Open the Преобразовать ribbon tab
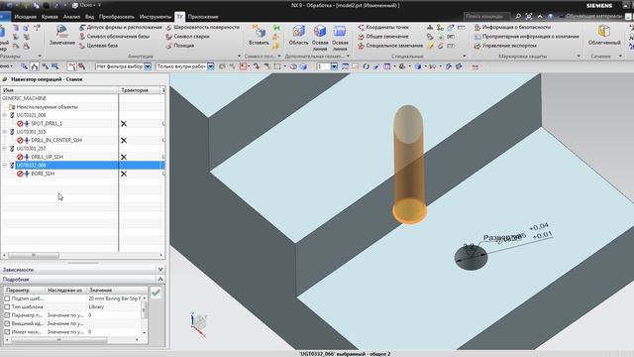The image size is (634, 357). click(x=117, y=17)
